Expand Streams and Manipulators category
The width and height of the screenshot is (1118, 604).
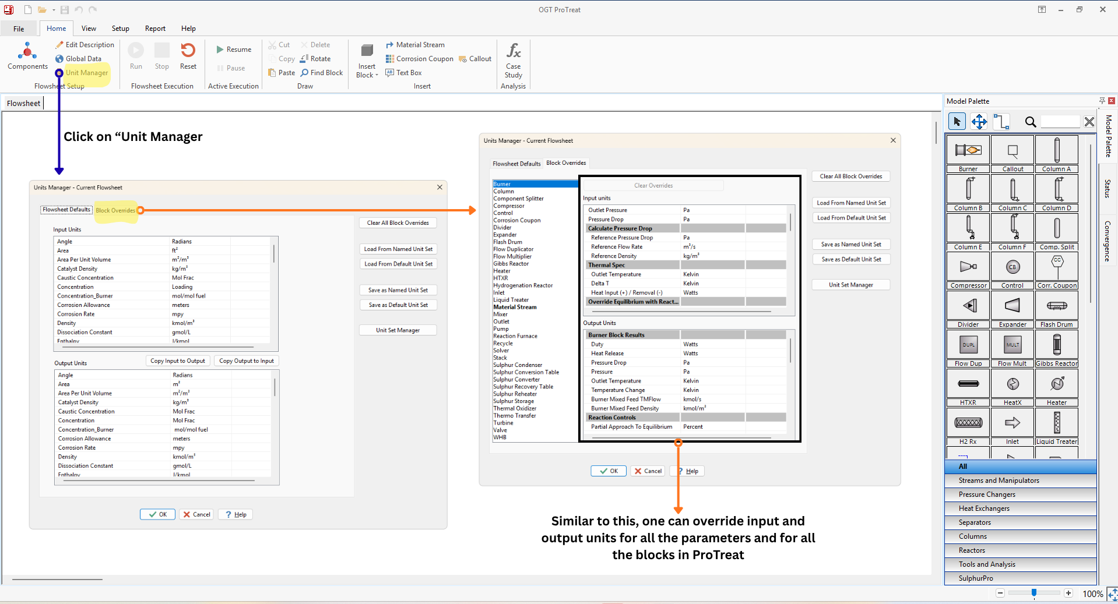(1020, 481)
